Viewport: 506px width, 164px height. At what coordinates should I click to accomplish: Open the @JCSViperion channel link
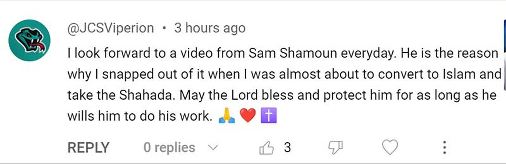(x=111, y=28)
